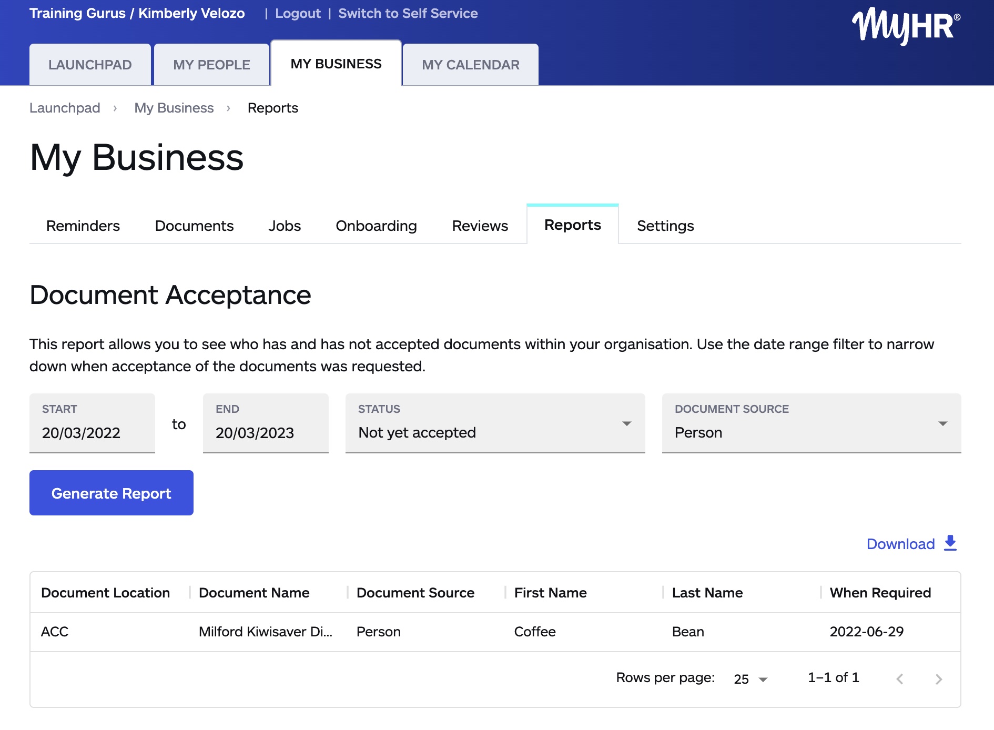Click the Logout link
The height and width of the screenshot is (730, 994).
[298, 14]
